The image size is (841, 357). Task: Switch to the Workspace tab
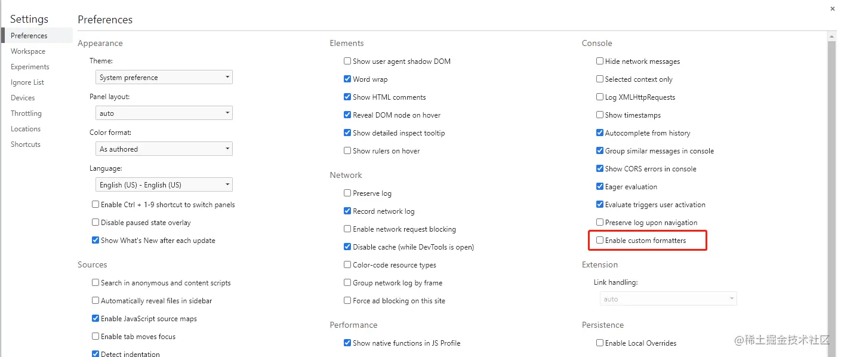coord(28,51)
